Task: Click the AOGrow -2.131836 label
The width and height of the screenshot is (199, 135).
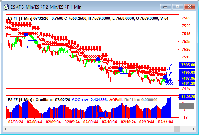Action: 90,100
